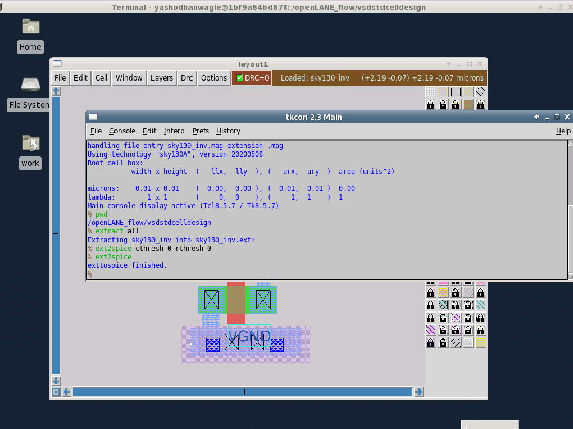Open the Cell menu
Screen dimensions: 573x429
[x=101, y=78]
